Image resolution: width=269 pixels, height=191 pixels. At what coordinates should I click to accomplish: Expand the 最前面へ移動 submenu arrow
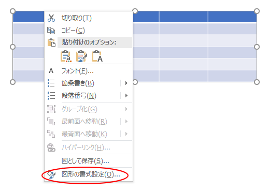point(126,122)
